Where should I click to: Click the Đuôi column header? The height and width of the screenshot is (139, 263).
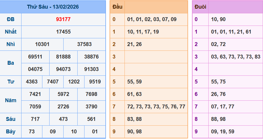click(x=200, y=7)
